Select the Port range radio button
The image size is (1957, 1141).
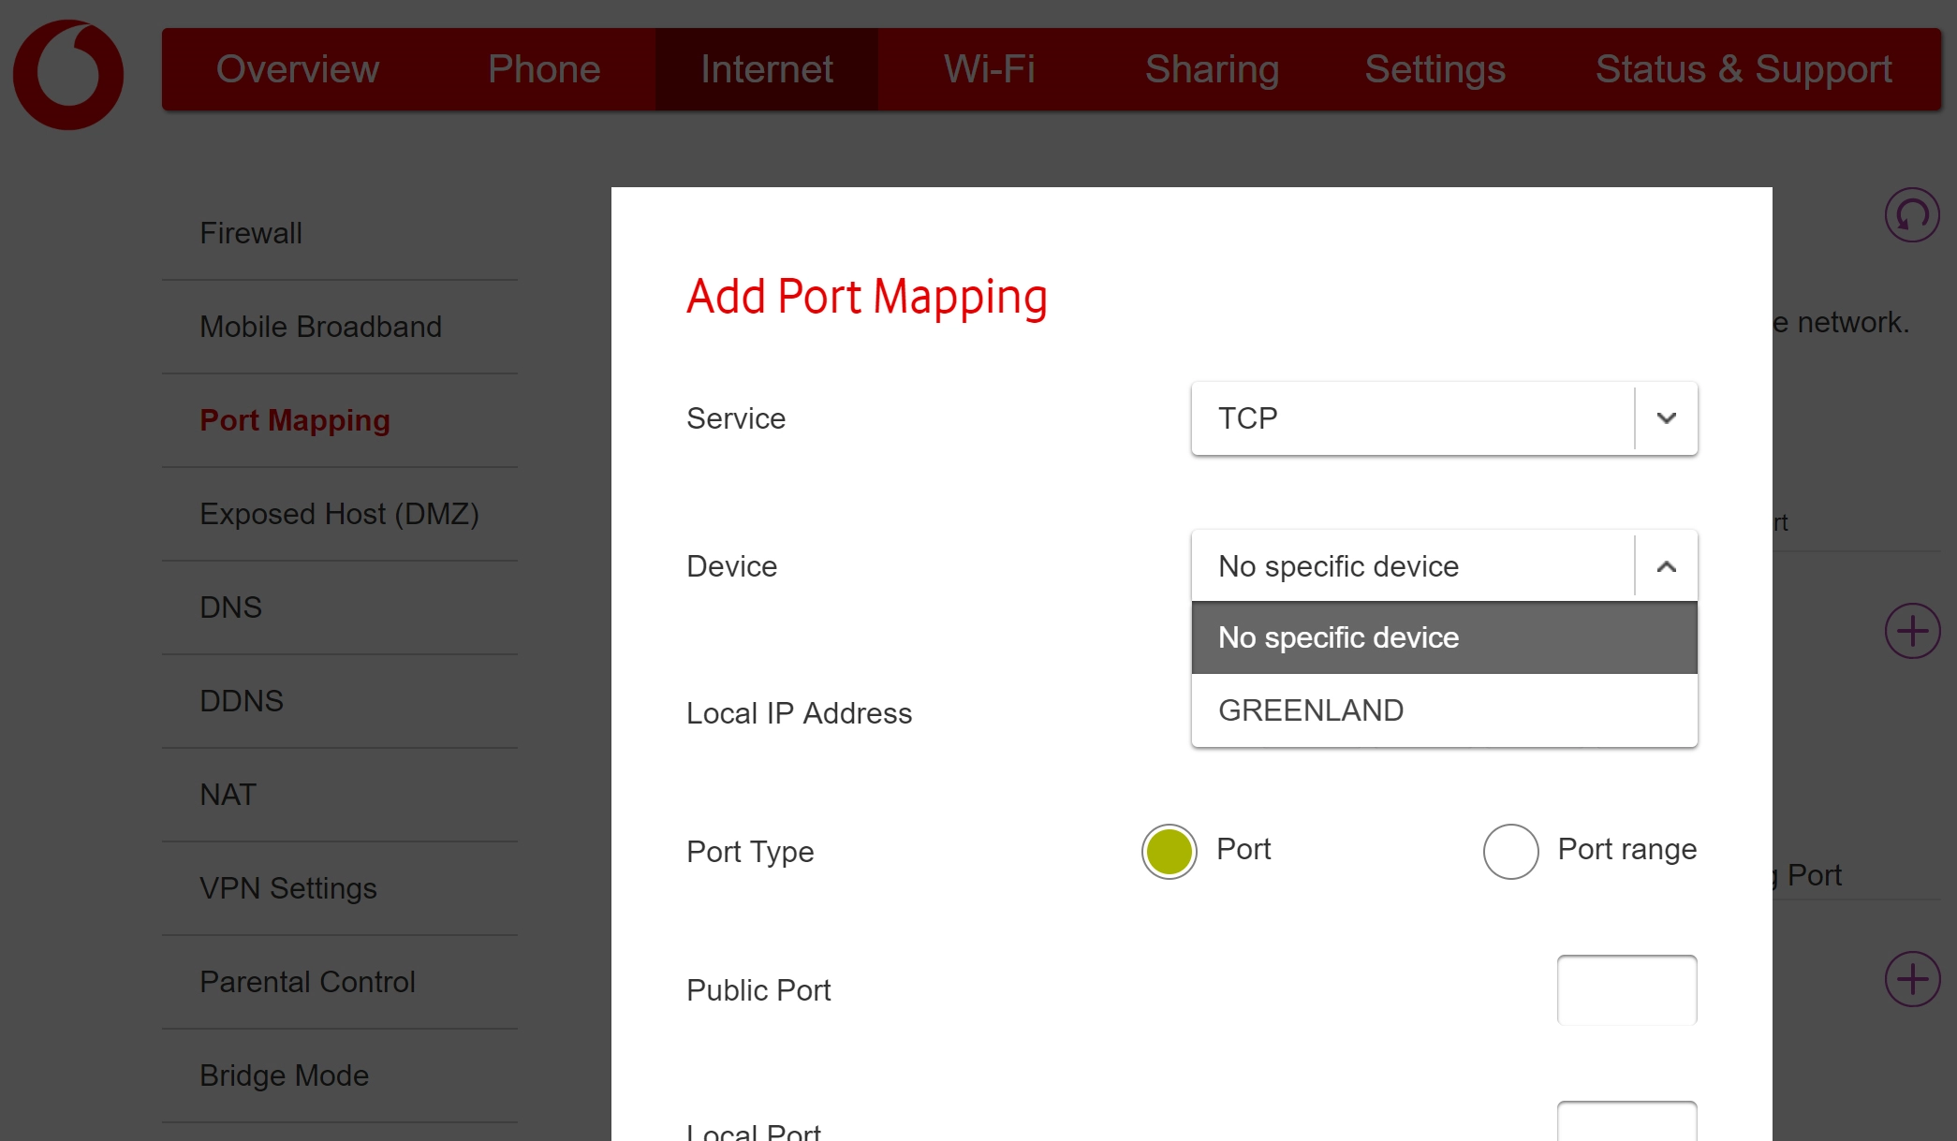coord(1509,852)
